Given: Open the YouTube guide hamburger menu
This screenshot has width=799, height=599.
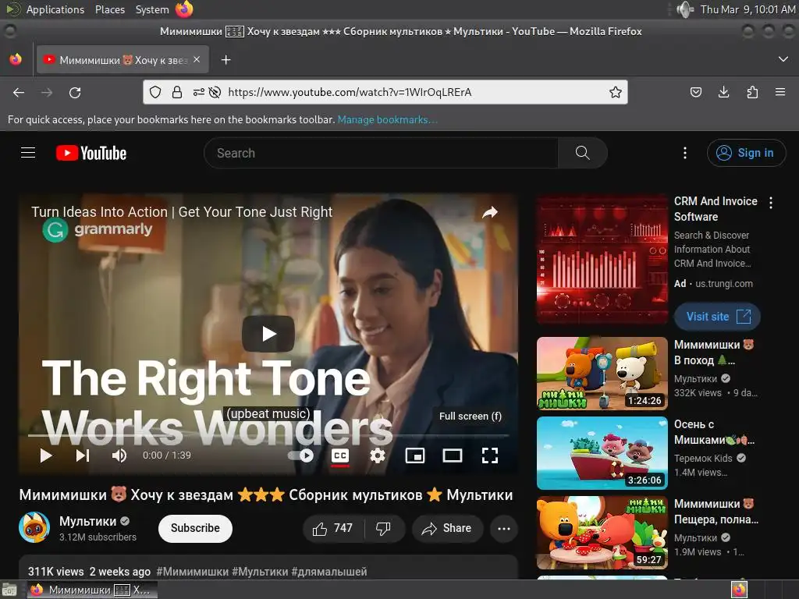Looking at the screenshot, I should [28, 153].
